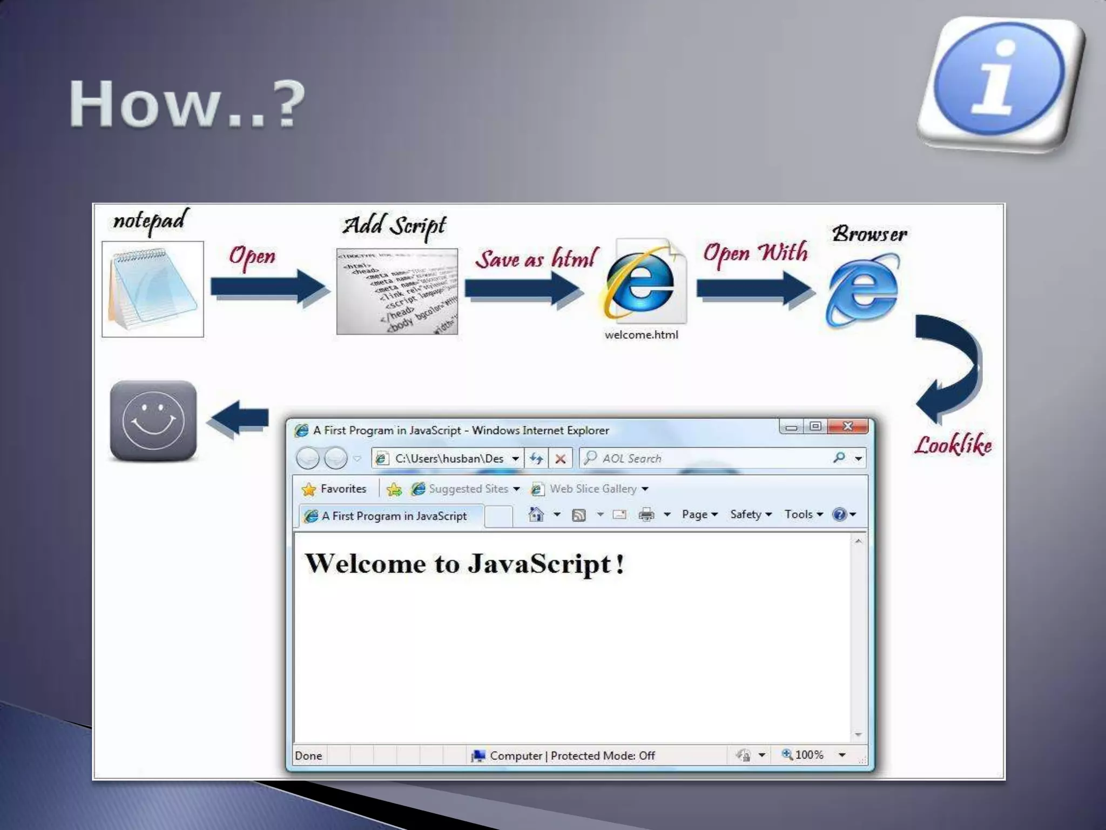Expand the Tools dropdown menu
1106x830 pixels.
(803, 514)
